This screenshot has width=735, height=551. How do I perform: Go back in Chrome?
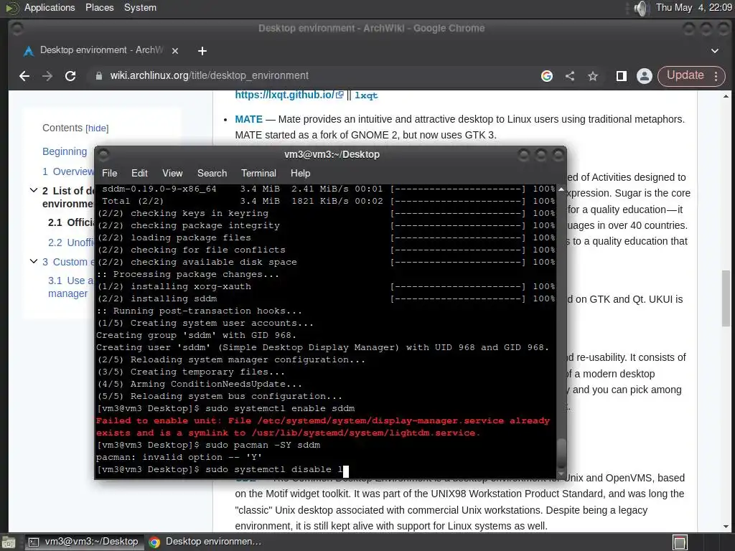[24, 76]
